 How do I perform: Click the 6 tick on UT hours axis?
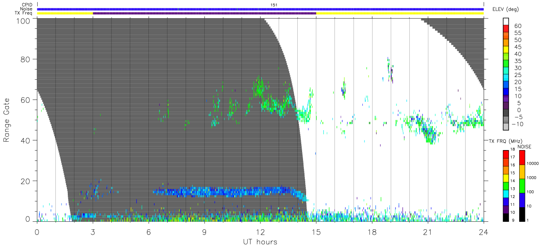pos(149,232)
